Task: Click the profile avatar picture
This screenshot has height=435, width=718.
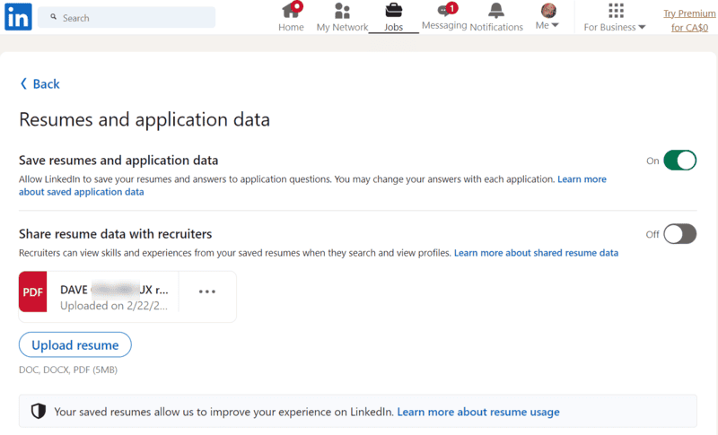Action: point(548,10)
